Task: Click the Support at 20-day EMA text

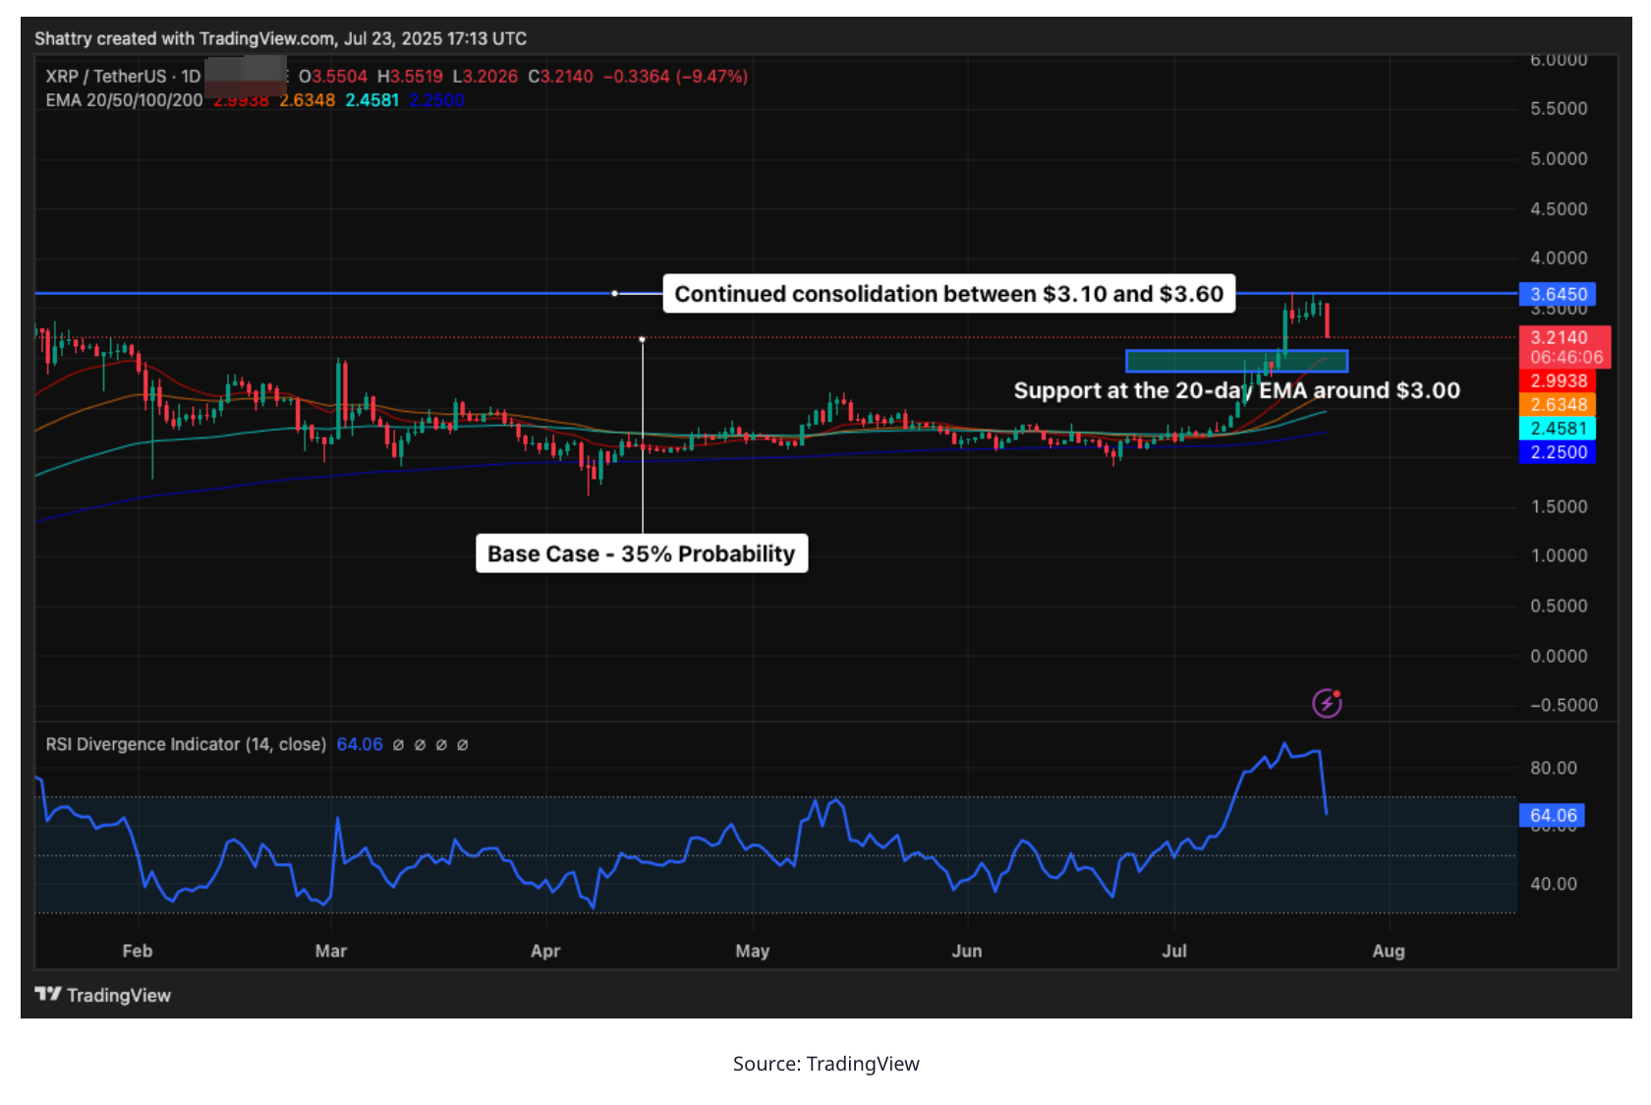Action: point(1236,390)
